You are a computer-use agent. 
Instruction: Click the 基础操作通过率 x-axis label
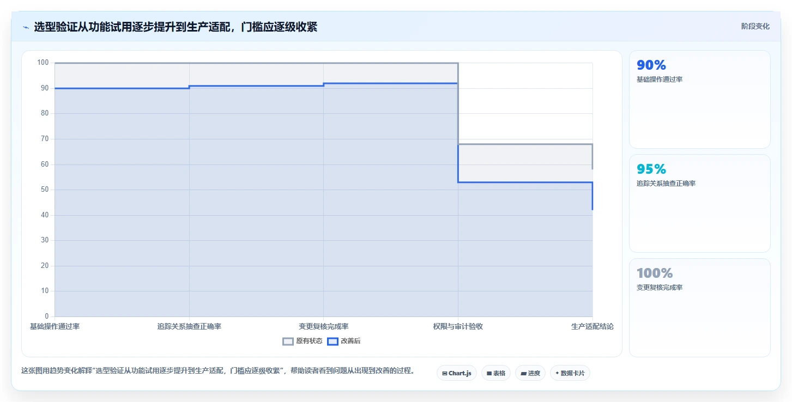[55, 326]
